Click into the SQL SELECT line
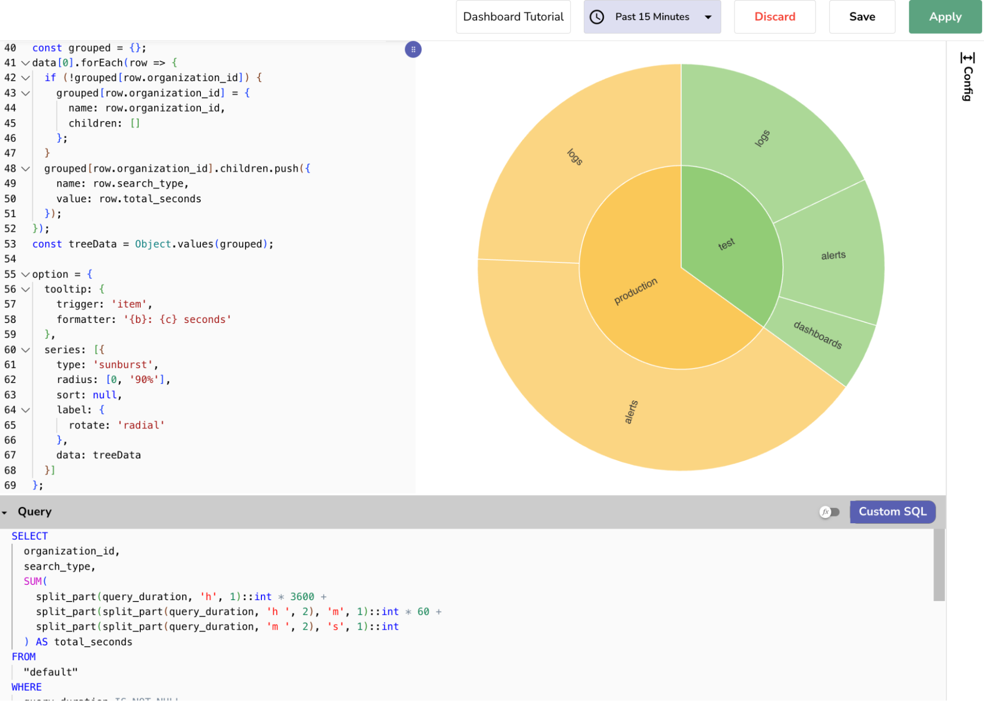 pos(30,536)
